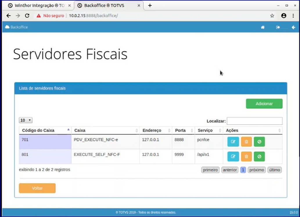Viewport: 300px width, 217px height.
Task: Select cell 801 in Código do Caixa
Action: [x=45, y=157]
